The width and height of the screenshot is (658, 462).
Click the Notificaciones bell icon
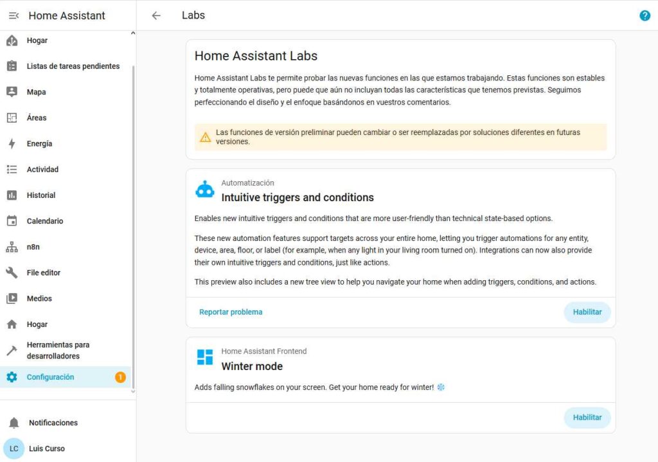[13, 423]
